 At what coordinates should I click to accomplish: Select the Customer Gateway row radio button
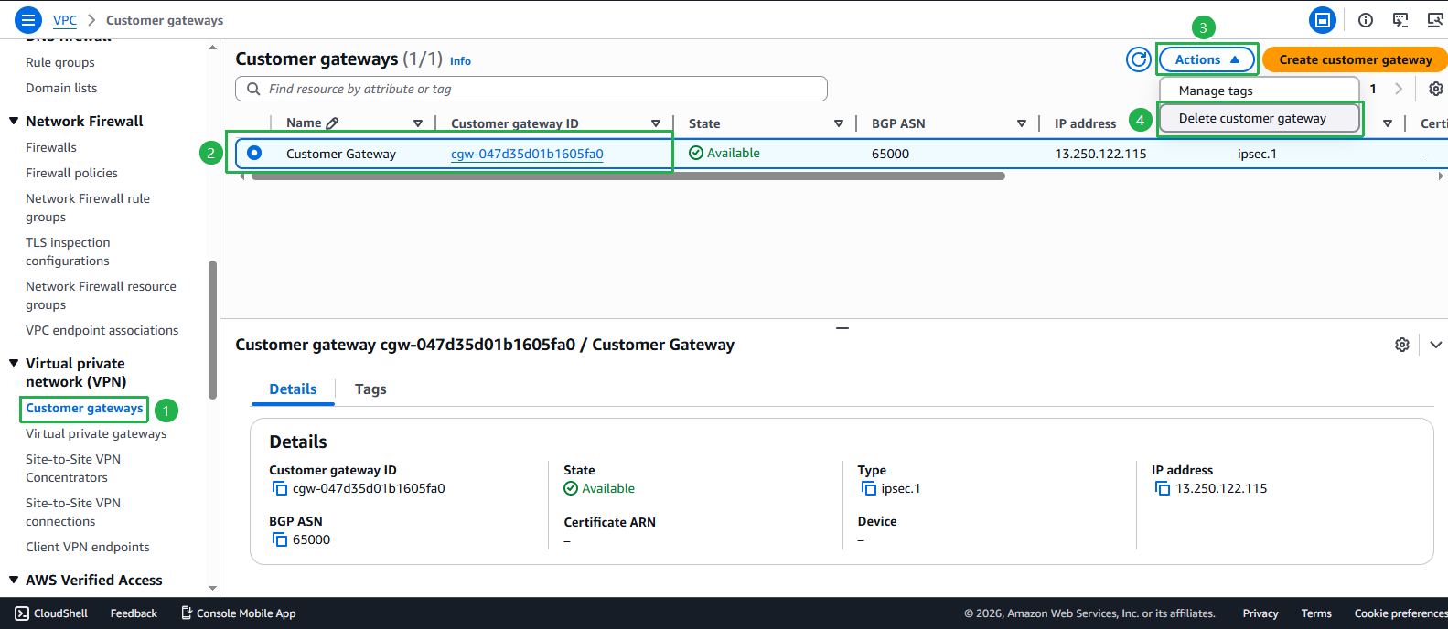(x=254, y=153)
